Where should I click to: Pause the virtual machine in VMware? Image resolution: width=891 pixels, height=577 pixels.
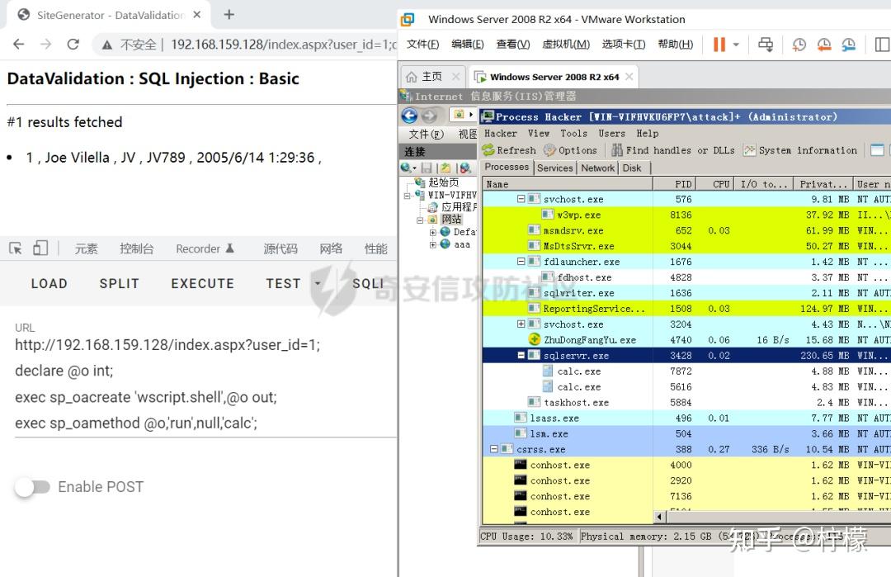tap(719, 45)
